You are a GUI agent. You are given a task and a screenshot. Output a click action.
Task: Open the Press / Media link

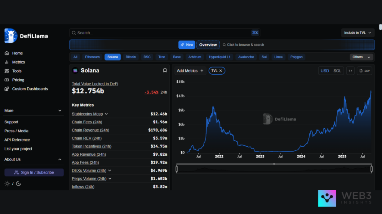(x=16, y=131)
